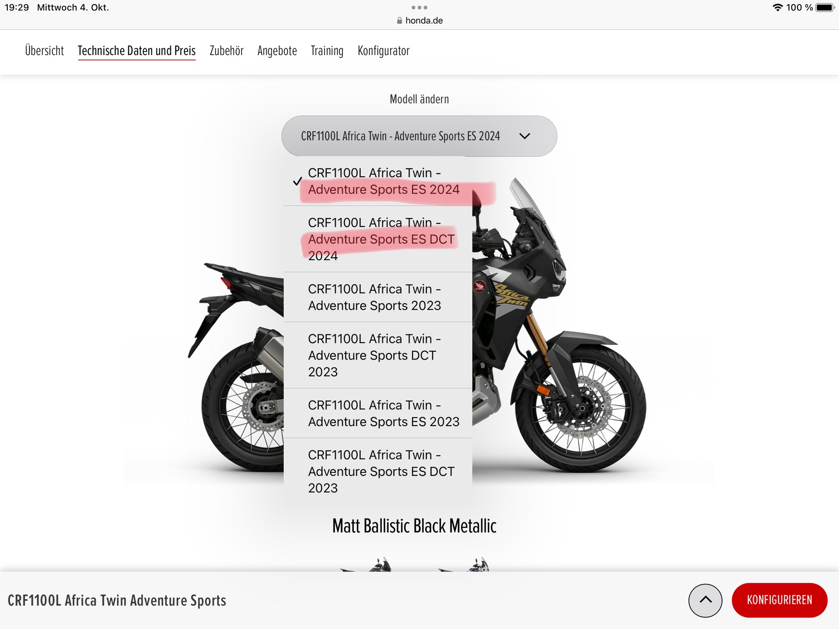This screenshot has width=839, height=629.
Task: Tap the padlock icon beside honda.de
Action: (x=400, y=20)
